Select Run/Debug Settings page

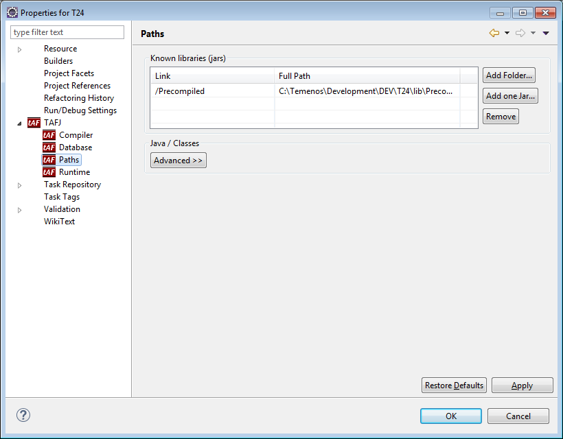[x=80, y=110]
